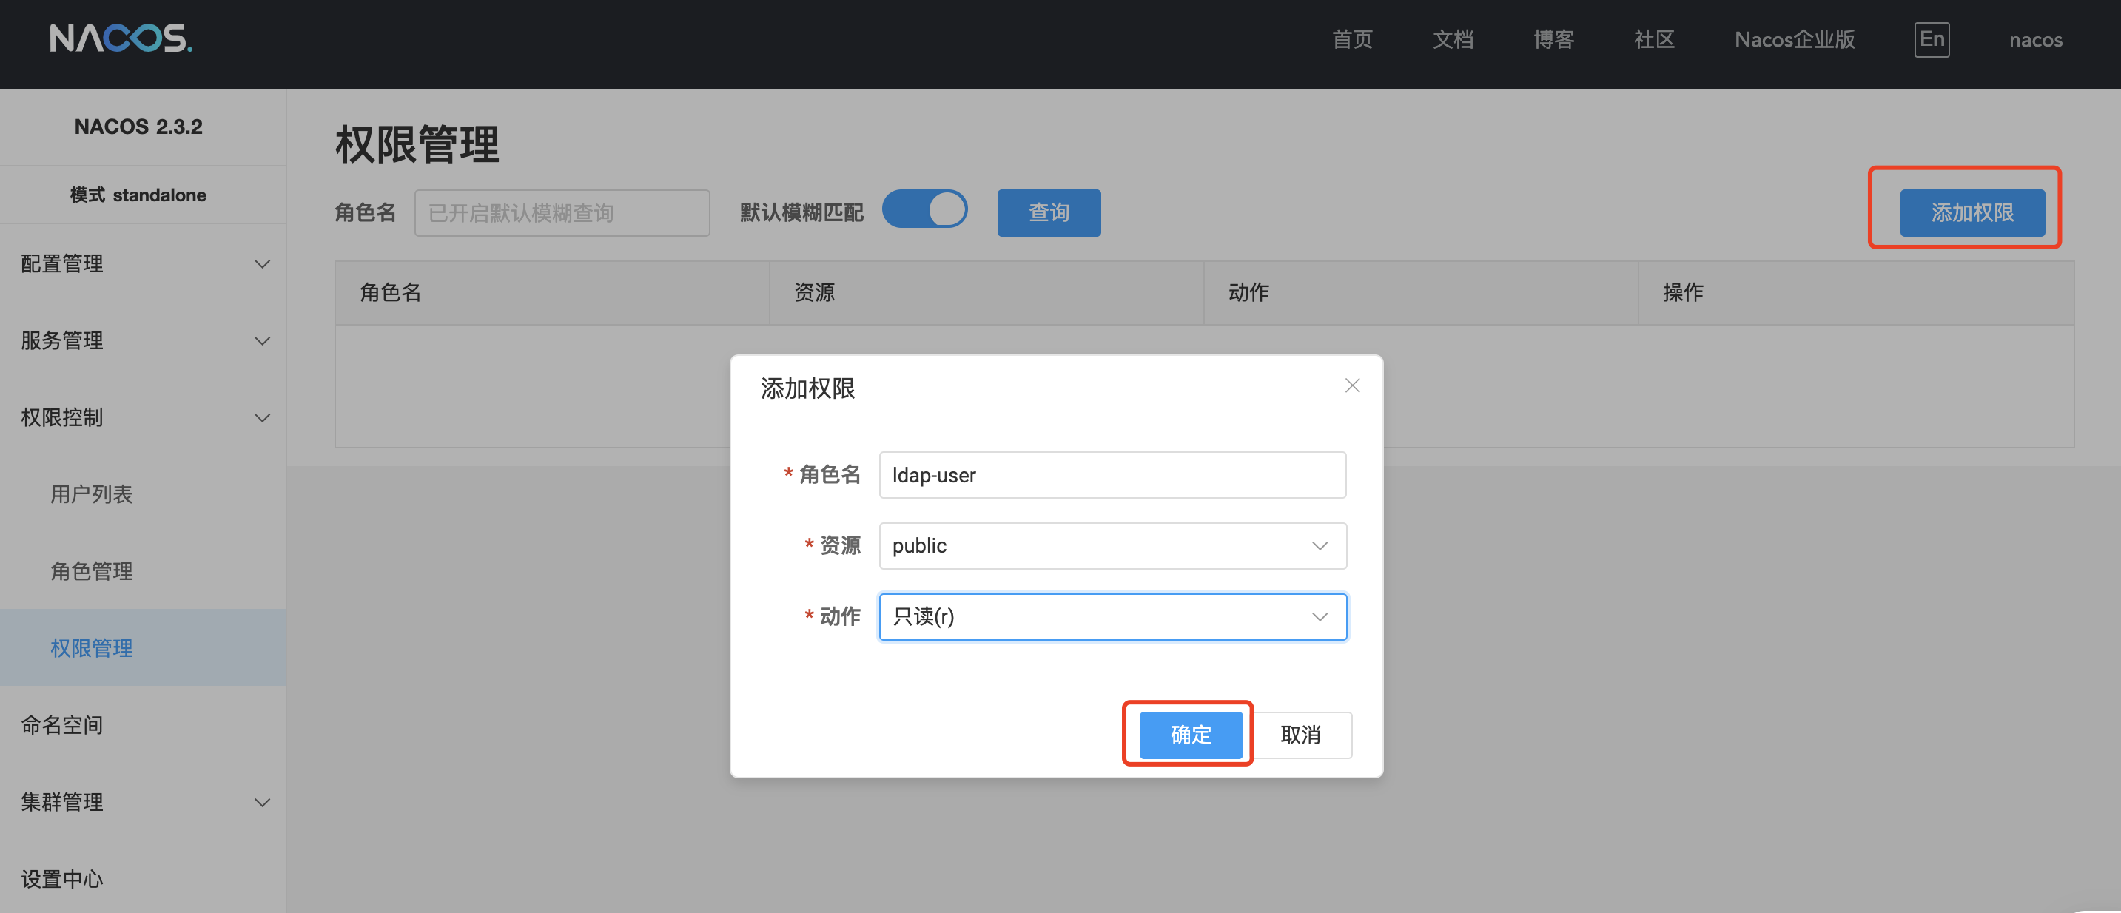Click the NACOS logo

pyautogui.click(x=121, y=38)
